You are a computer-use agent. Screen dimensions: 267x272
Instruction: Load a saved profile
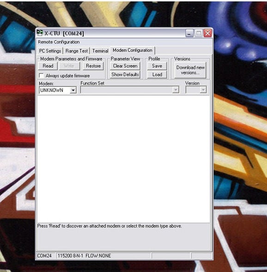(x=157, y=75)
